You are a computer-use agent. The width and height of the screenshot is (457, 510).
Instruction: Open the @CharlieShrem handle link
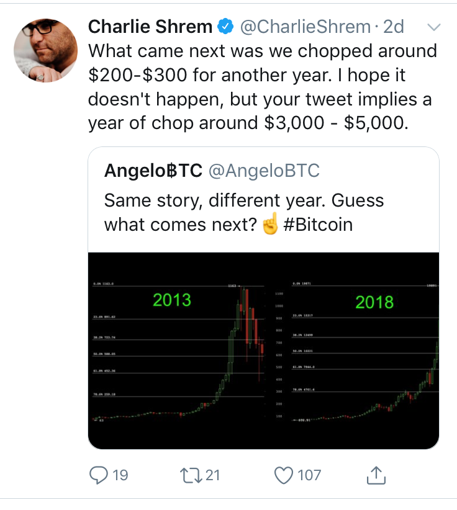(x=304, y=27)
